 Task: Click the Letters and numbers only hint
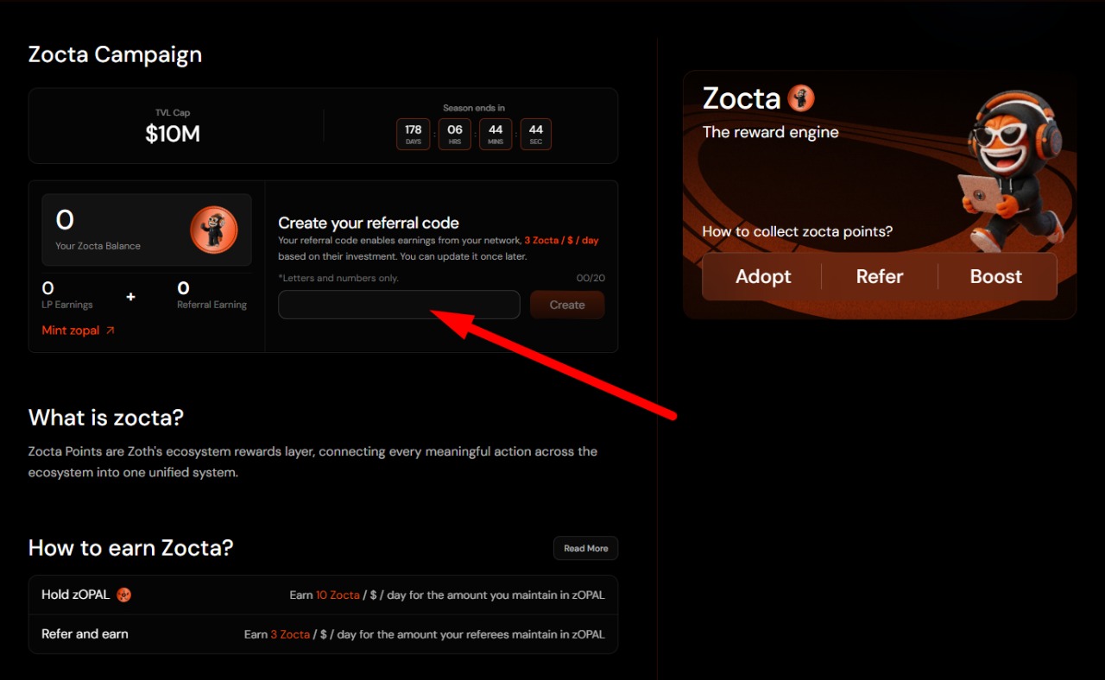pyautogui.click(x=338, y=278)
